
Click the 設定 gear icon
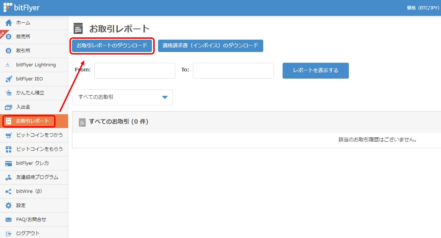[x=9, y=205]
